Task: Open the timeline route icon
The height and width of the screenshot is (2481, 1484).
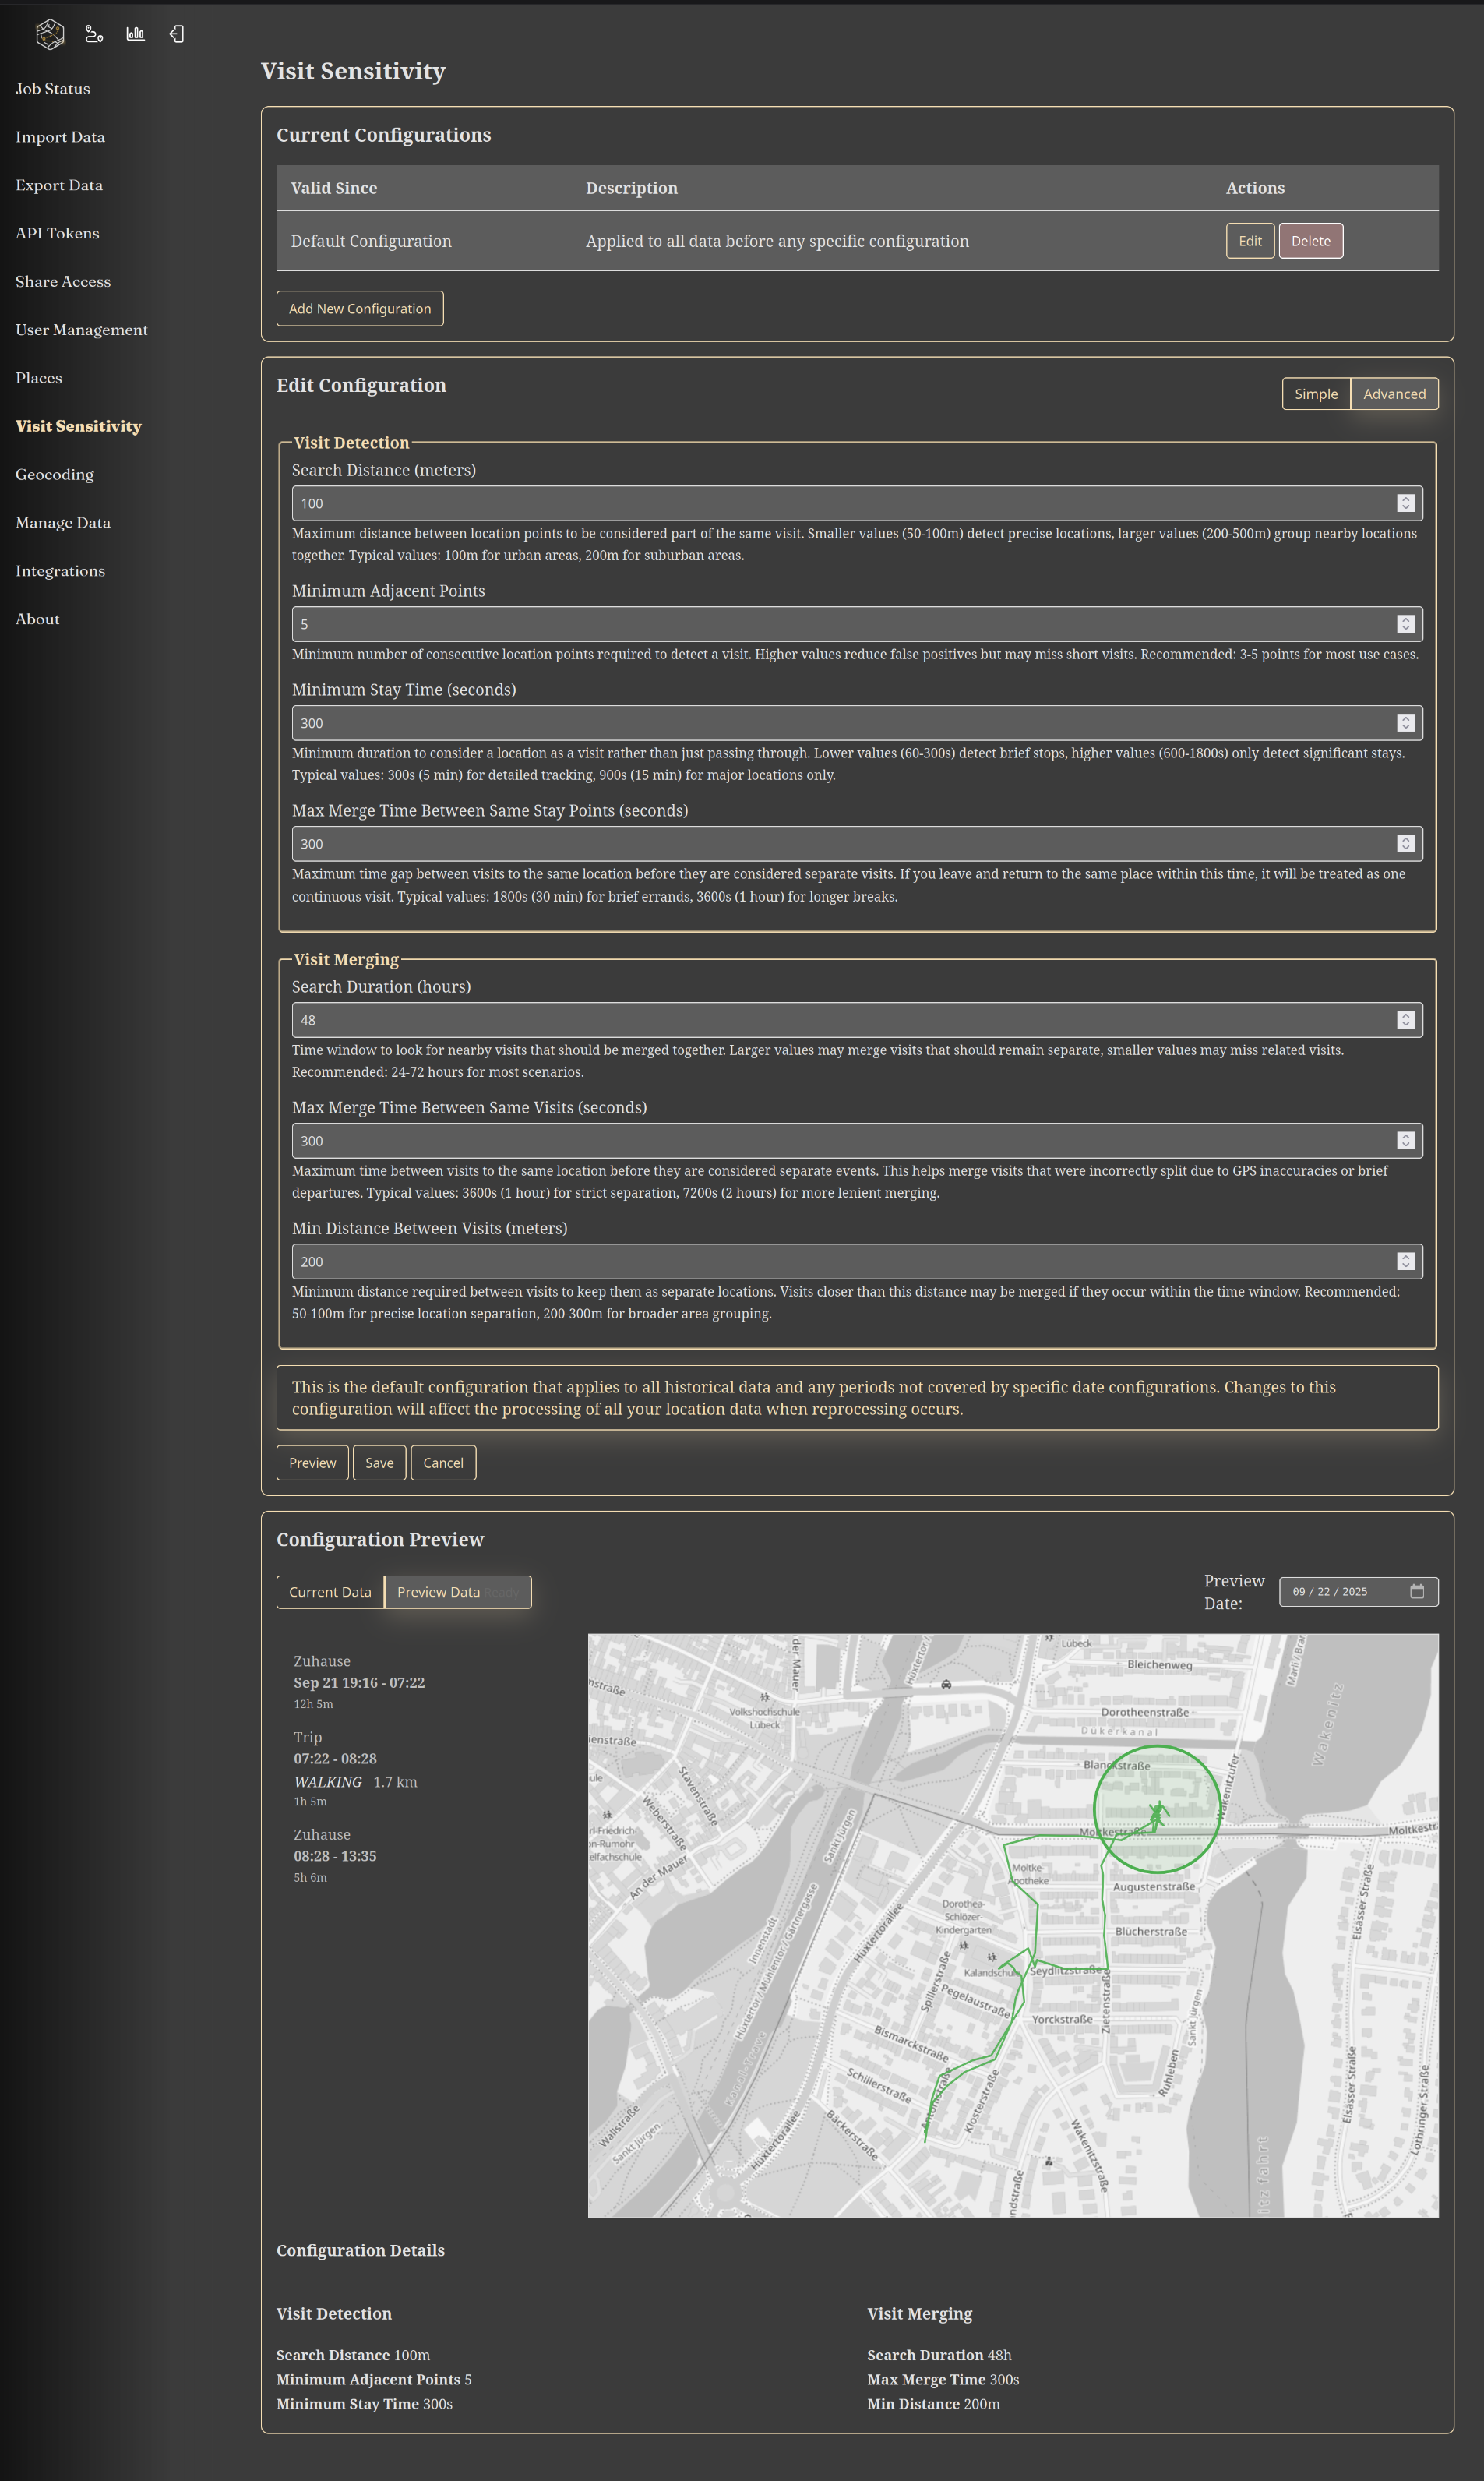Action: [94, 34]
